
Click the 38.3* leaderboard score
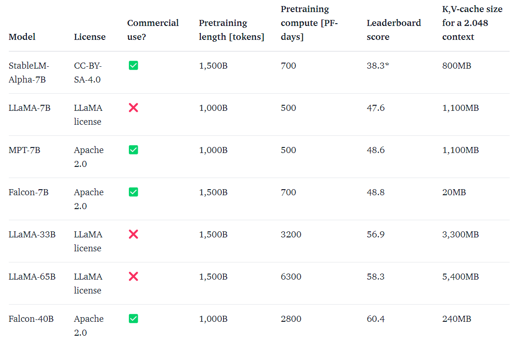point(377,66)
